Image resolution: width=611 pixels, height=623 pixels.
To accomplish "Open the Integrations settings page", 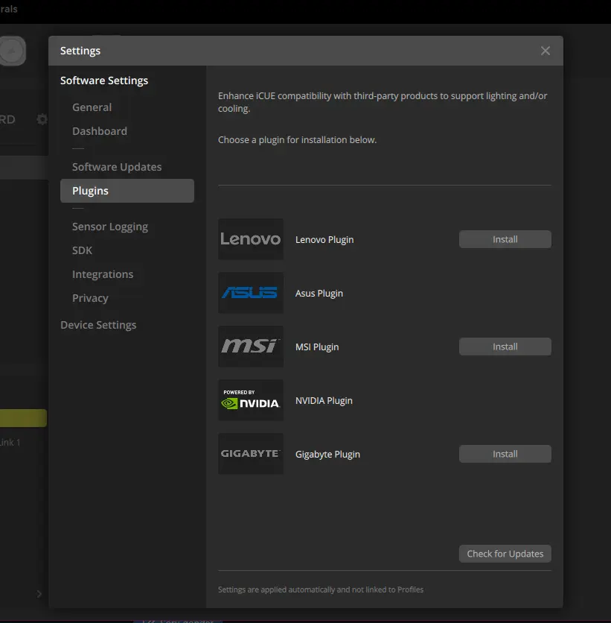I will click(103, 274).
